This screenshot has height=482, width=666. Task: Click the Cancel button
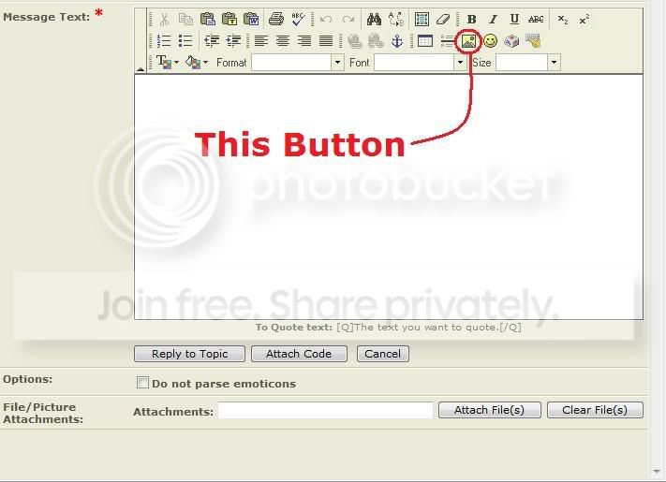coord(383,354)
